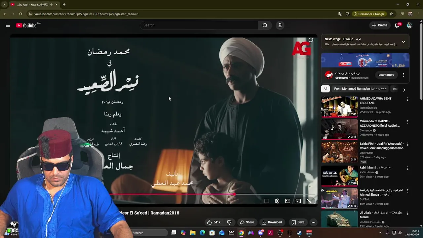Screen dimensions: 423x238
Task: Open Steam from the taskbar
Action: coord(299,233)
